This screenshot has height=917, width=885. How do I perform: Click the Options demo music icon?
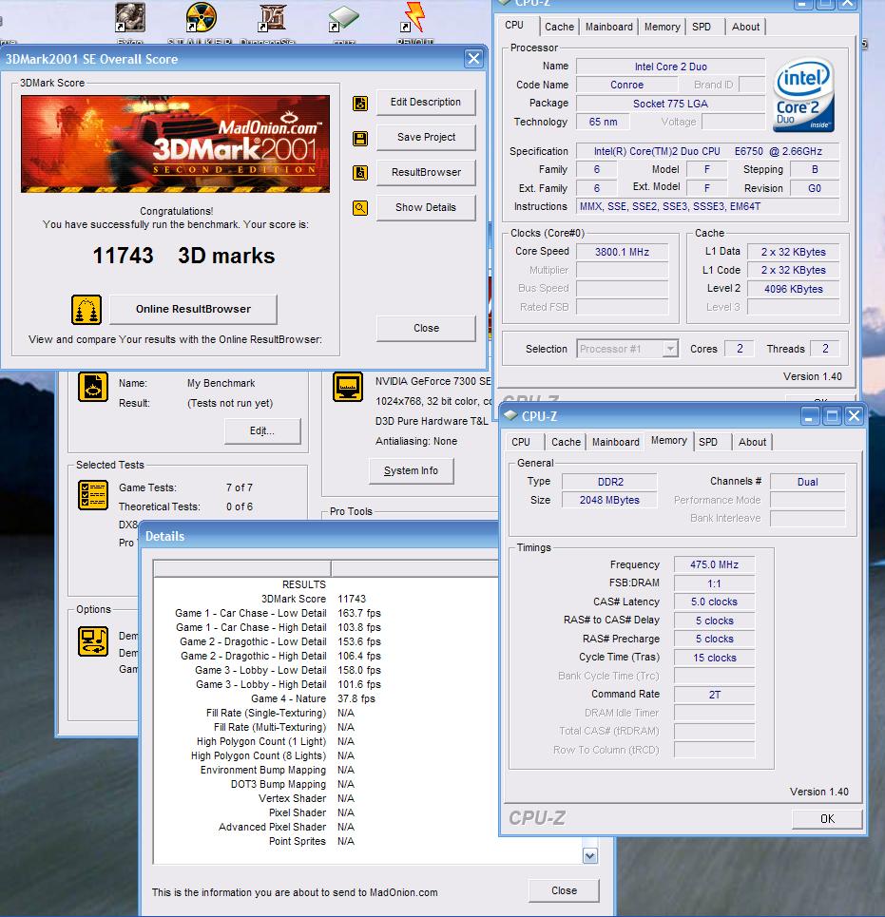tap(93, 641)
